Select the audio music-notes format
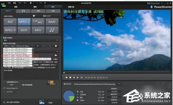 pyautogui.click(x=52, y=30)
